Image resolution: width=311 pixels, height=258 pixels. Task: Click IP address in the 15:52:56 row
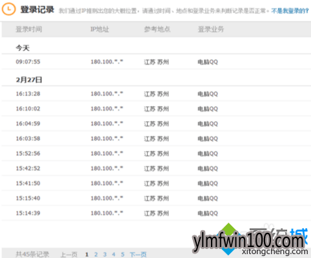(x=107, y=154)
